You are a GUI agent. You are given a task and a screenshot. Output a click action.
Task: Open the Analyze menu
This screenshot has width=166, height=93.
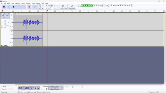(x=38, y=3)
